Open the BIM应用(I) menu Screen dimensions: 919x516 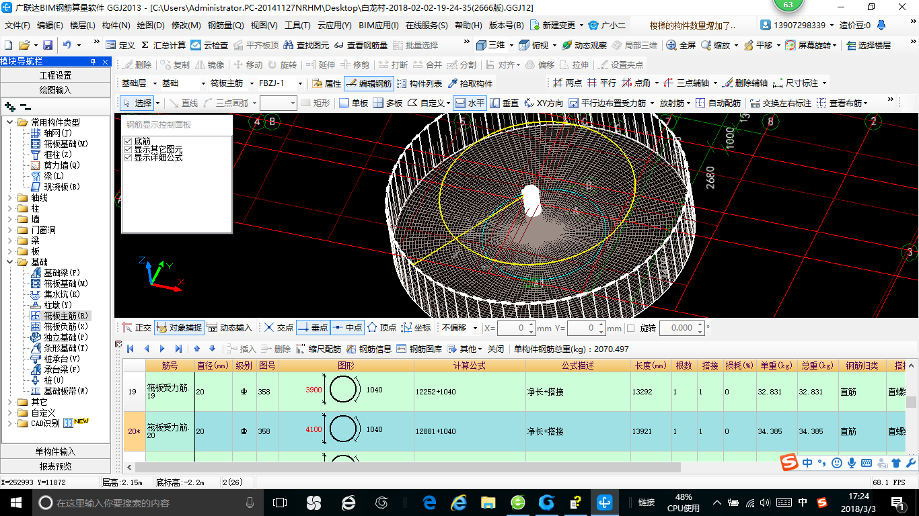click(x=379, y=26)
